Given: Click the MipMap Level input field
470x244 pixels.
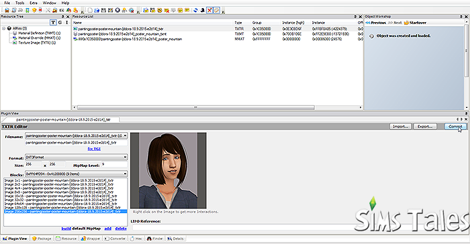Looking at the screenshot, I should click(x=114, y=165).
